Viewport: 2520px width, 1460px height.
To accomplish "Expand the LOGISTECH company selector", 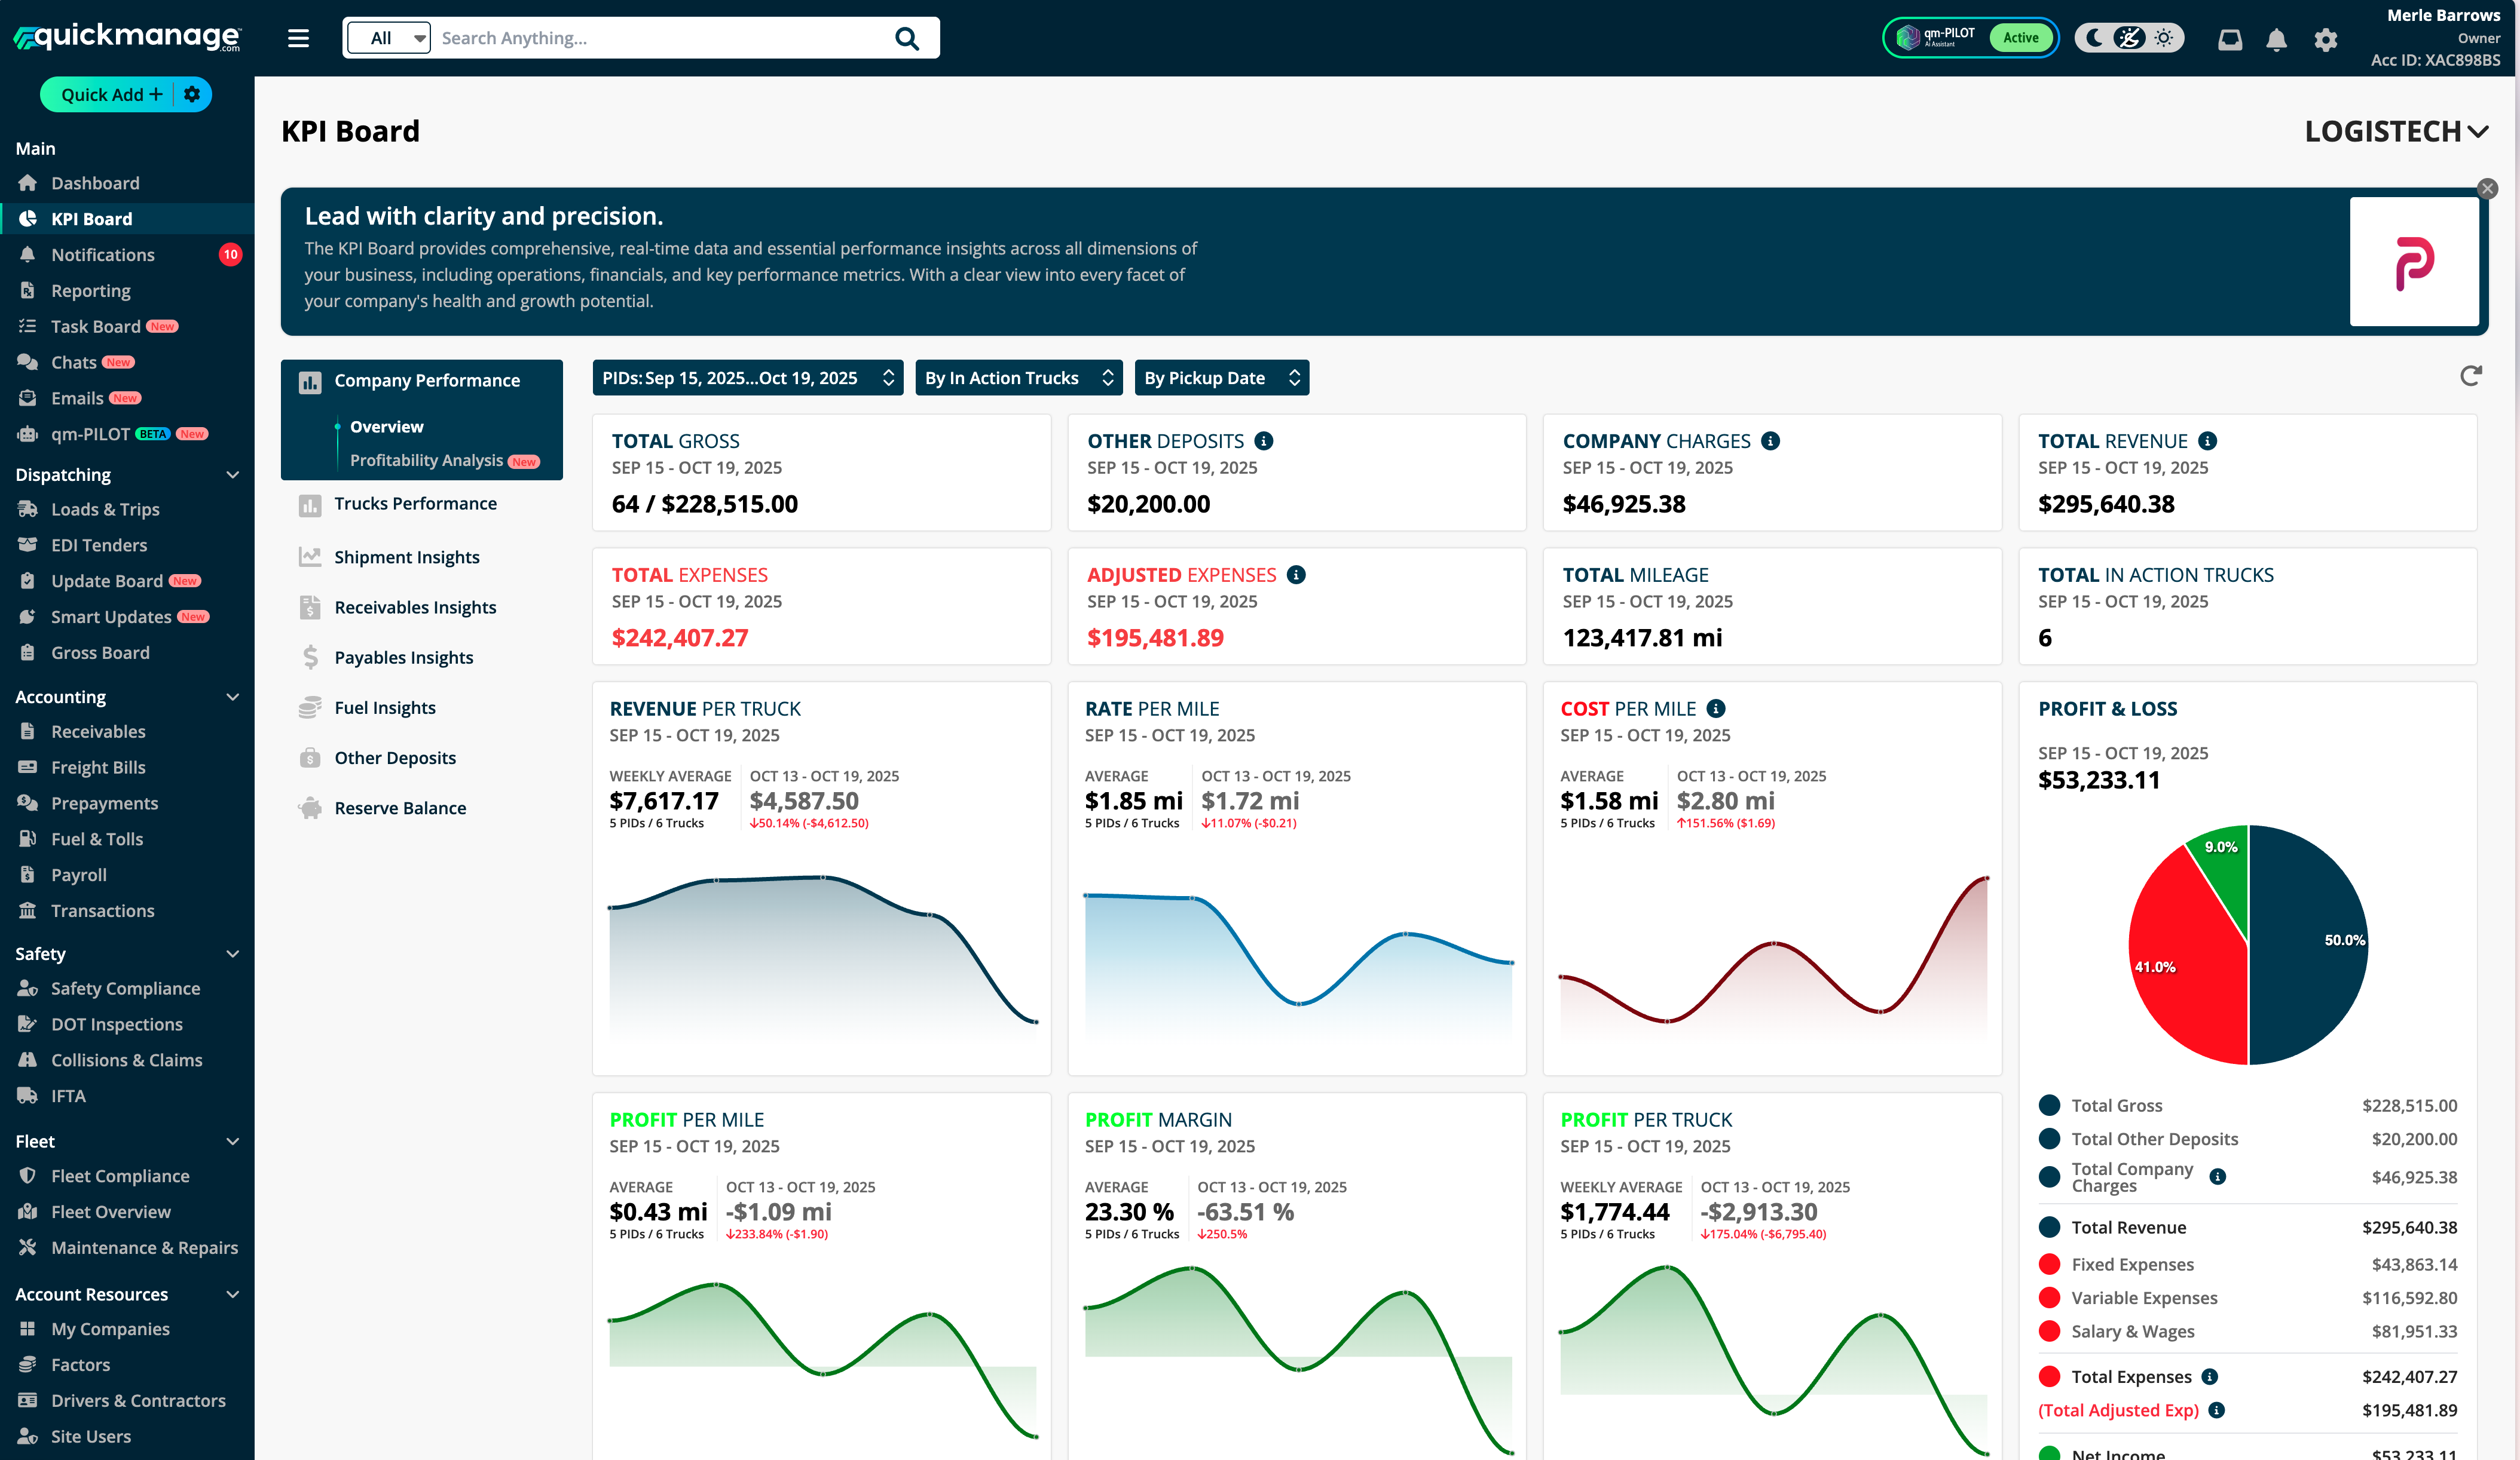I will click(x=2396, y=131).
